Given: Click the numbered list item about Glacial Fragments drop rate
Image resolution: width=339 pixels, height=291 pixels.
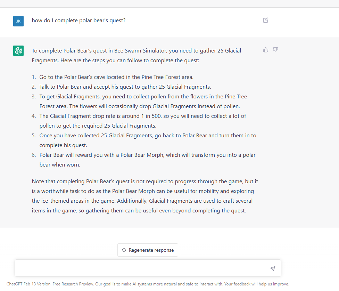Looking at the screenshot, I should 143,121.
